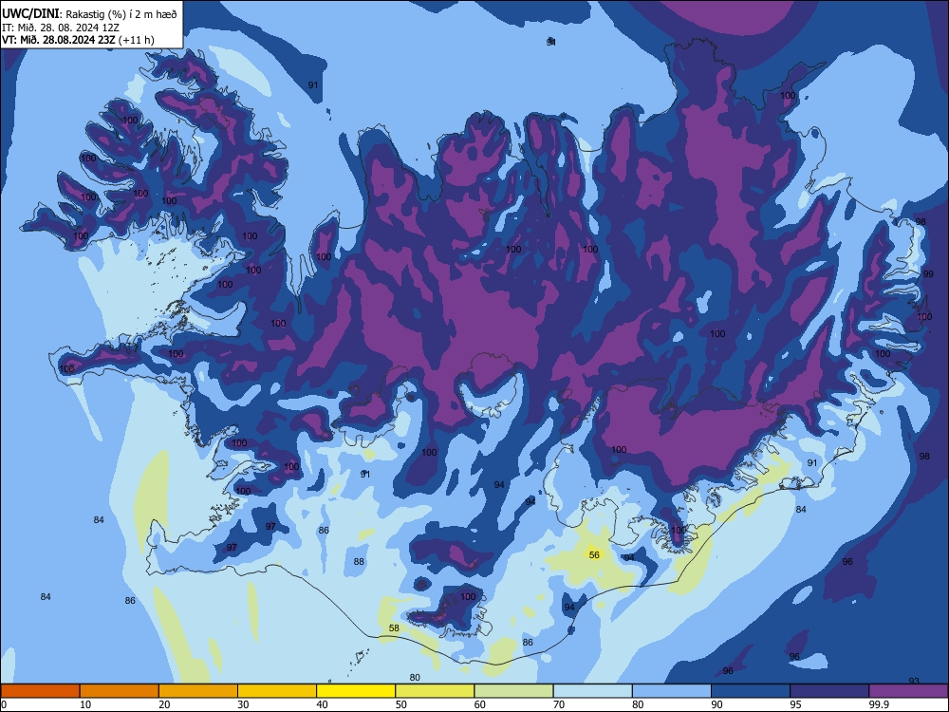Click the amber 30–40 legend swatch

click(x=277, y=691)
